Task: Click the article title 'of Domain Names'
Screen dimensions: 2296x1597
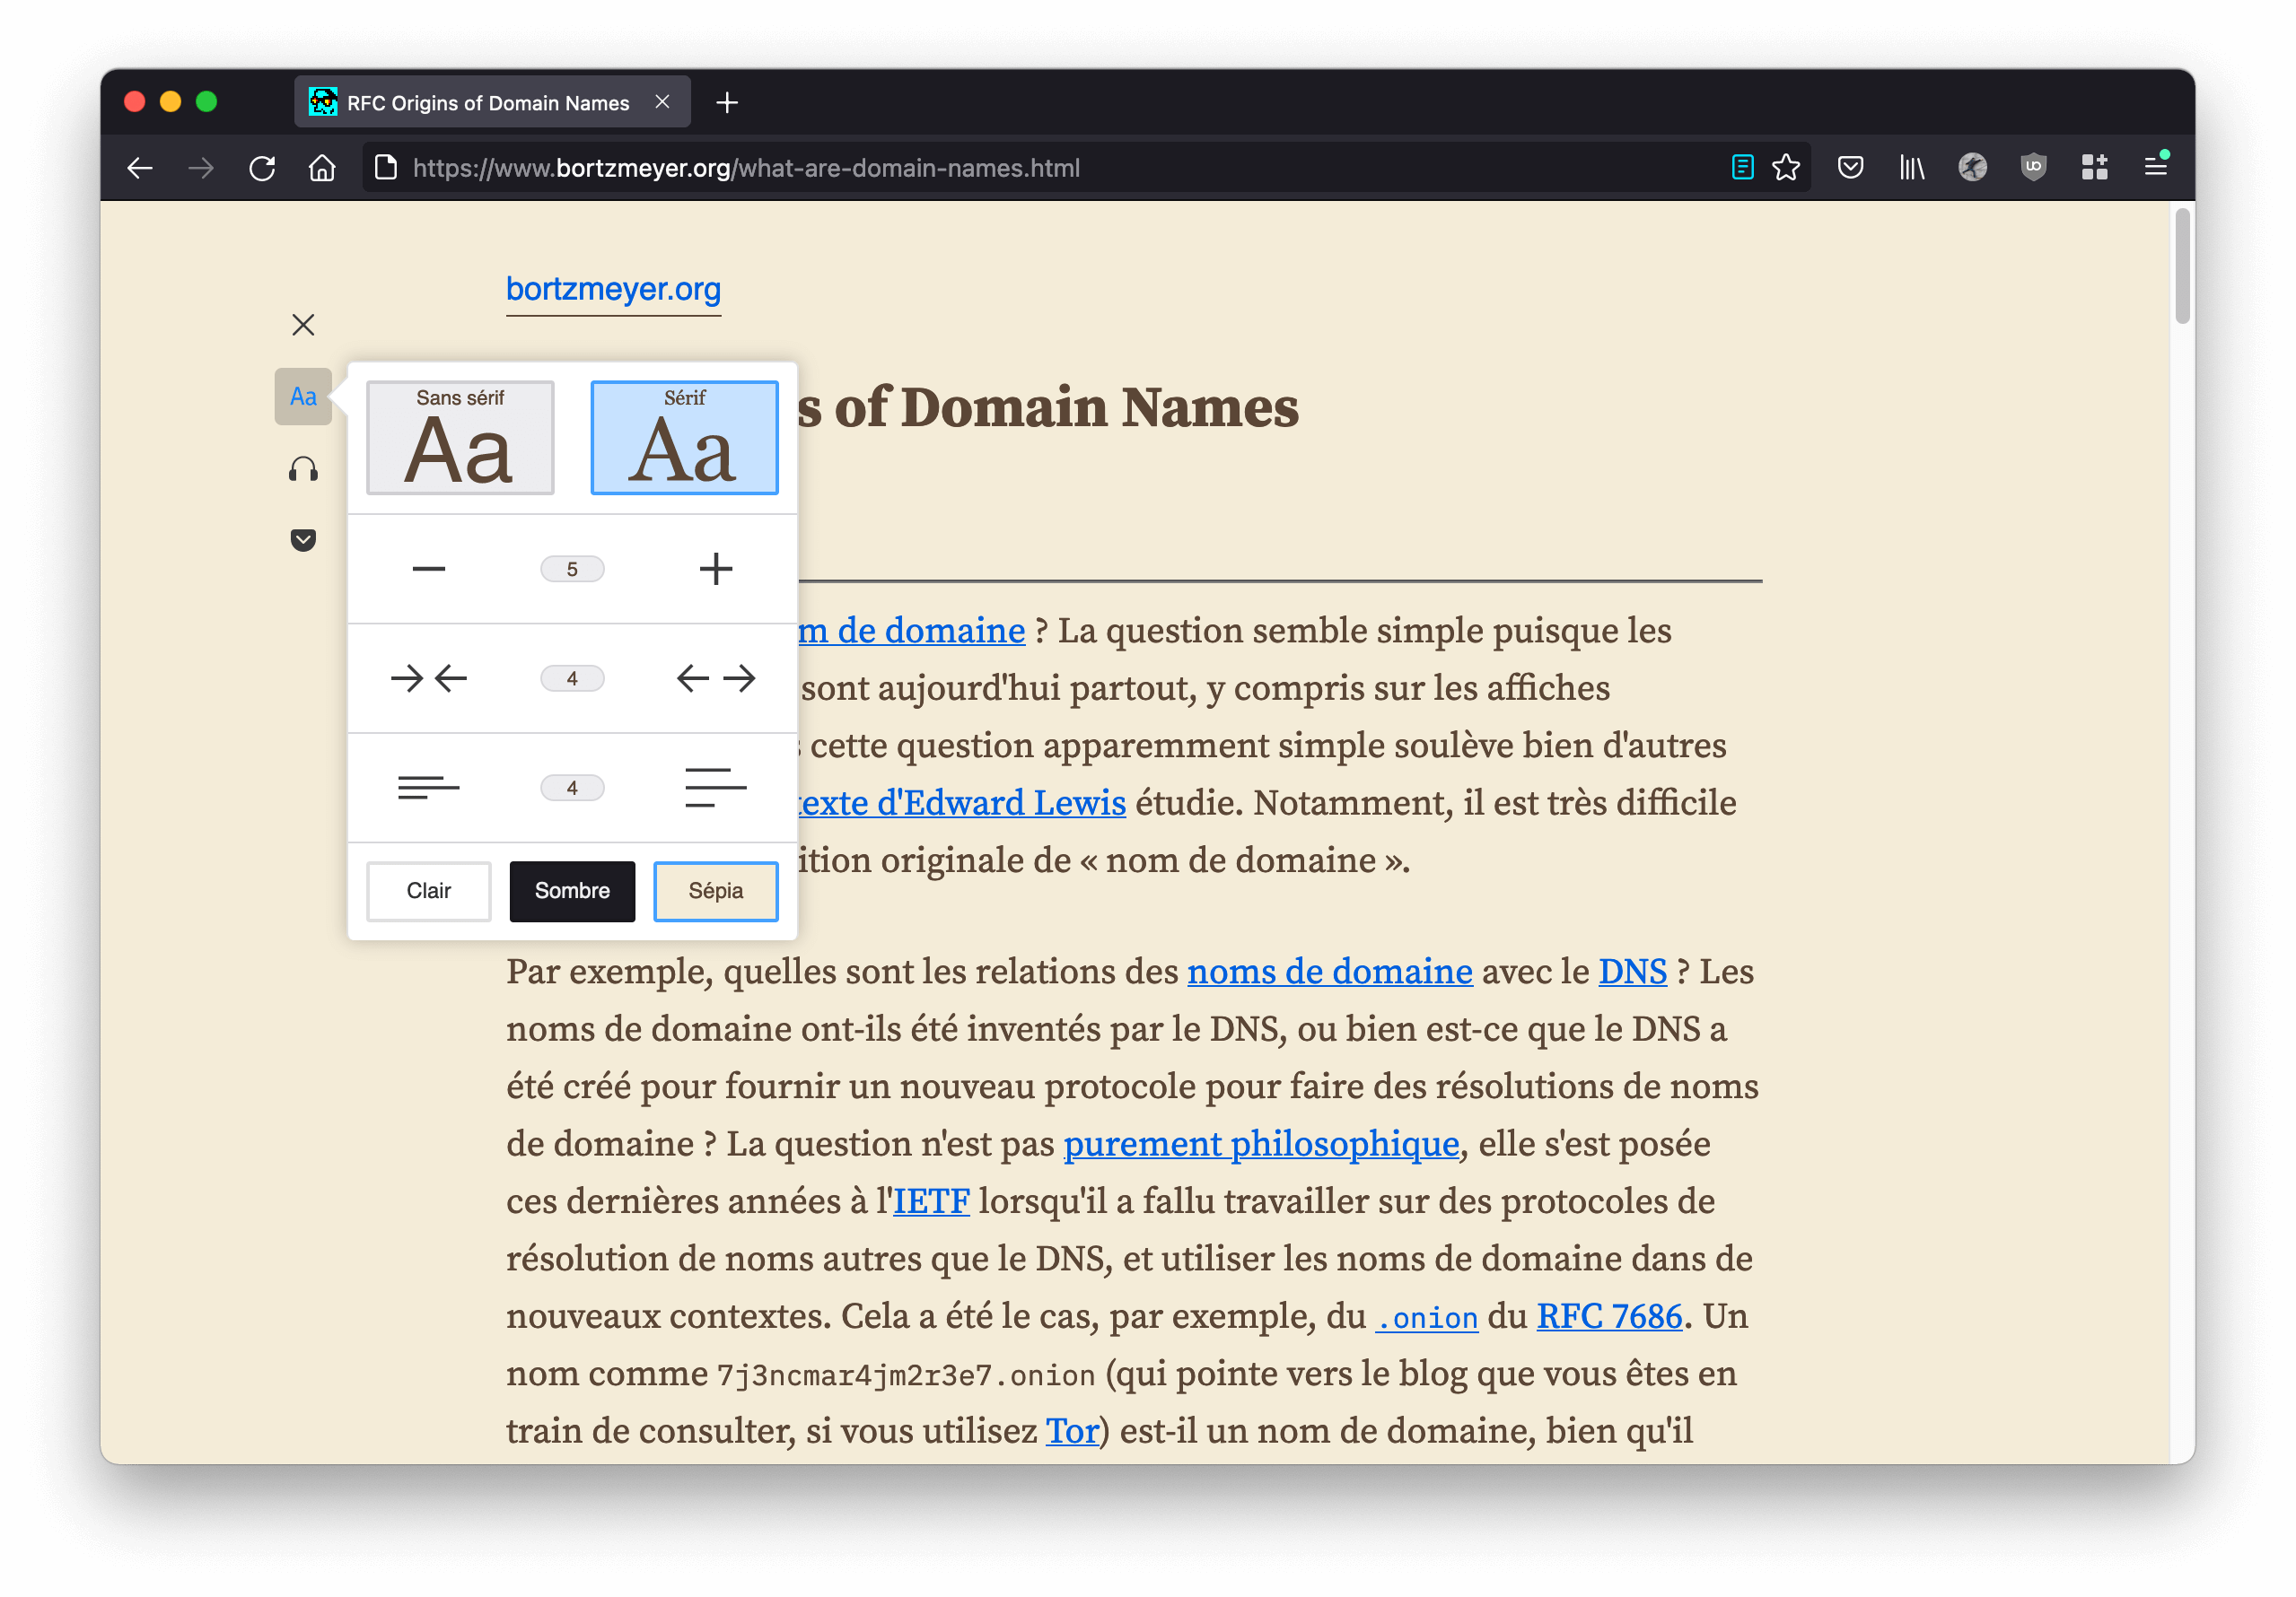Action: pyautogui.click(x=1066, y=406)
